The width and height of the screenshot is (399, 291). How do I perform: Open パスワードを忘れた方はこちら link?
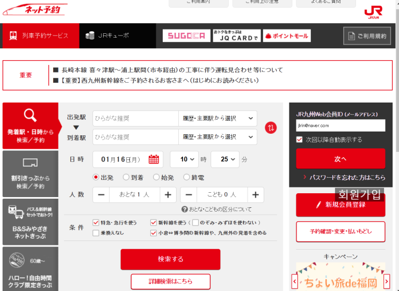click(x=347, y=177)
